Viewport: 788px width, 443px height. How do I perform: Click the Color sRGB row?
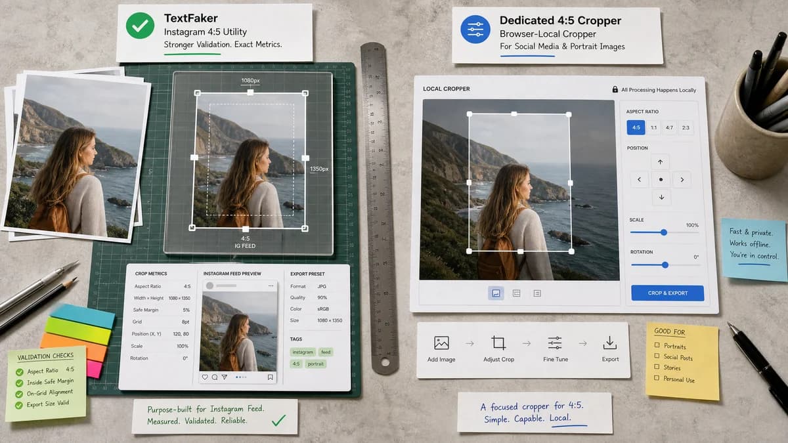click(317, 309)
